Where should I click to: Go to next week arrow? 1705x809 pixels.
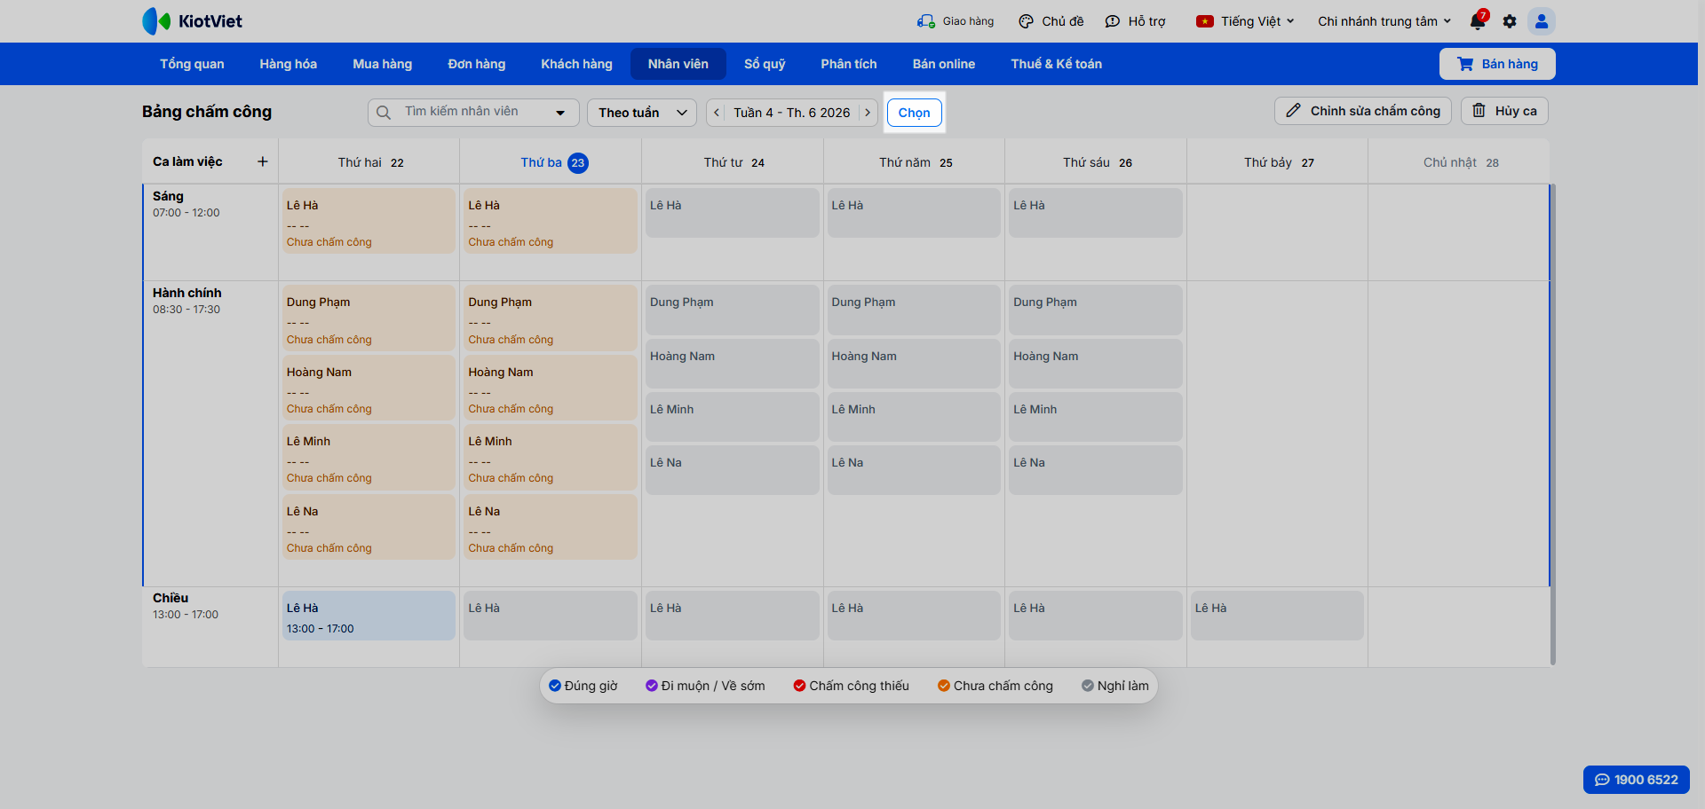[868, 113]
